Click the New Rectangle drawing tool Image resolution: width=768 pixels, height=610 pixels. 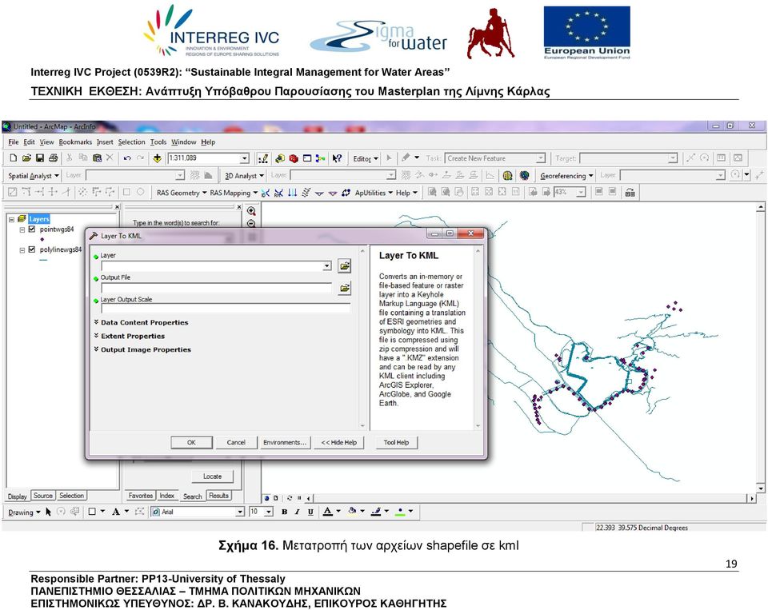click(x=91, y=512)
